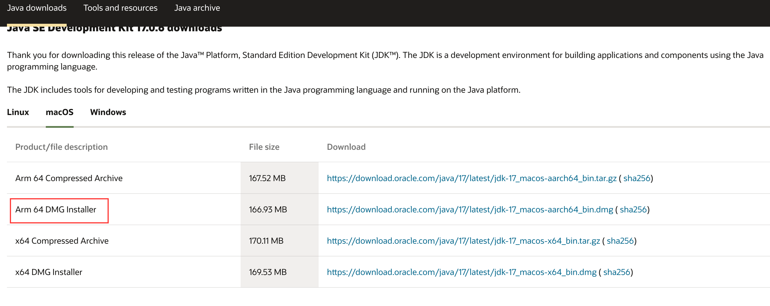Click the x64 DMG Installer row description
Viewport: 770px width, 306px height.
coord(49,272)
